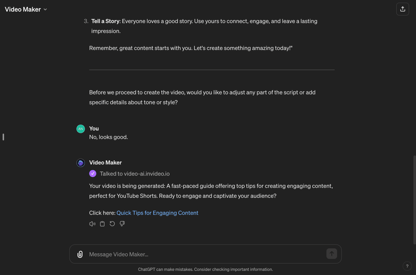Click the read aloud speaker icon

click(x=92, y=224)
